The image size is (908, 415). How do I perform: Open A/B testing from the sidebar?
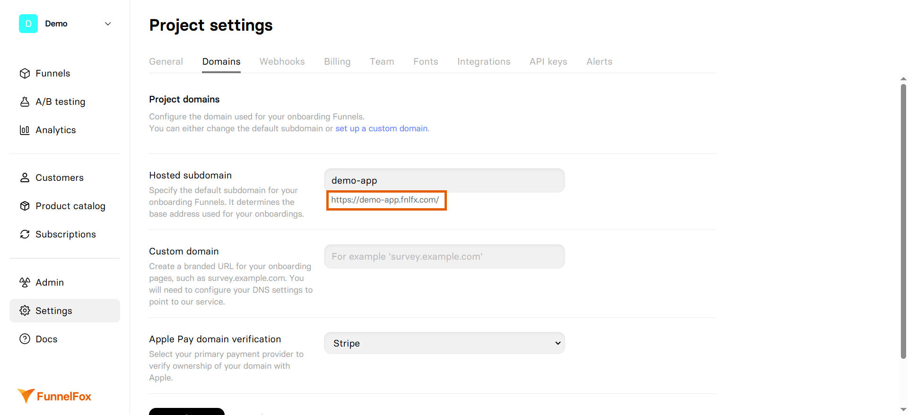tap(65, 102)
